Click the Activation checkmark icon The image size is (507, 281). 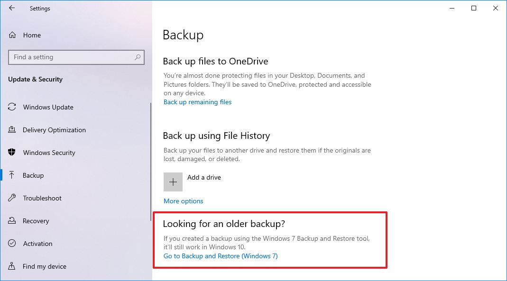[12, 244]
